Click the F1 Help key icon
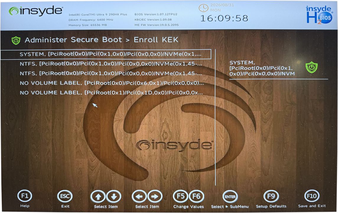The height and width of the screenshot is (213, 338). coord(25,196)
